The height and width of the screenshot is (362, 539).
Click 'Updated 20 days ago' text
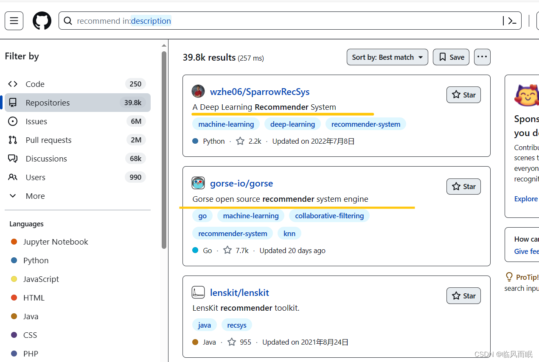click(x=292, y=251)
